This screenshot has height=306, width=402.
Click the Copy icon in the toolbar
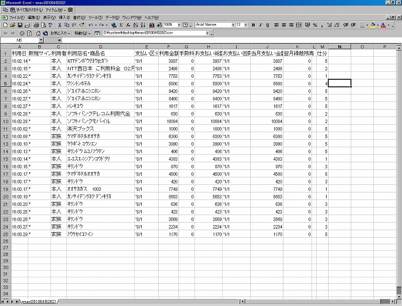(67, 25)
